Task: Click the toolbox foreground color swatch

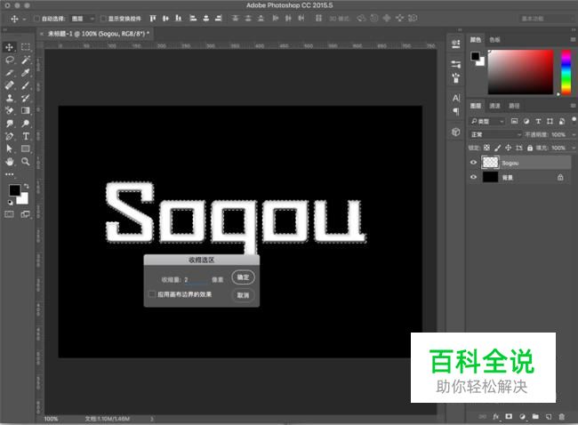Action: 15,190
